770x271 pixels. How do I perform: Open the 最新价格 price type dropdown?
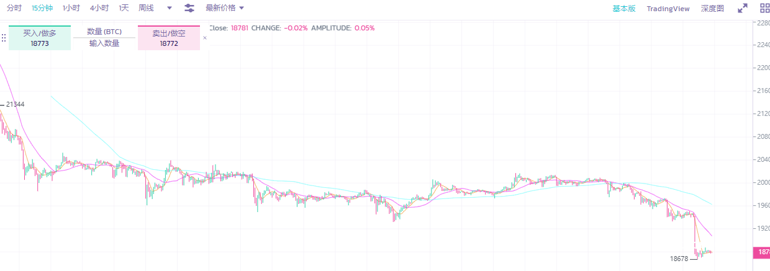[225, 8]
